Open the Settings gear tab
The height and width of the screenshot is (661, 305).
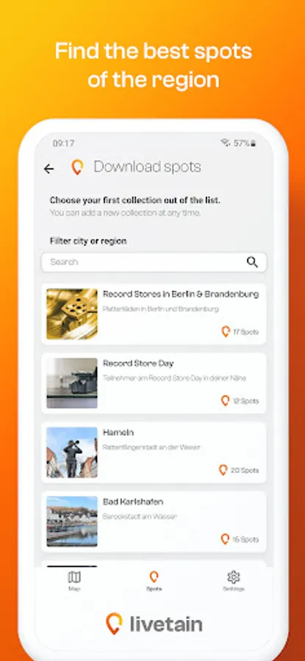click(234, 581)
